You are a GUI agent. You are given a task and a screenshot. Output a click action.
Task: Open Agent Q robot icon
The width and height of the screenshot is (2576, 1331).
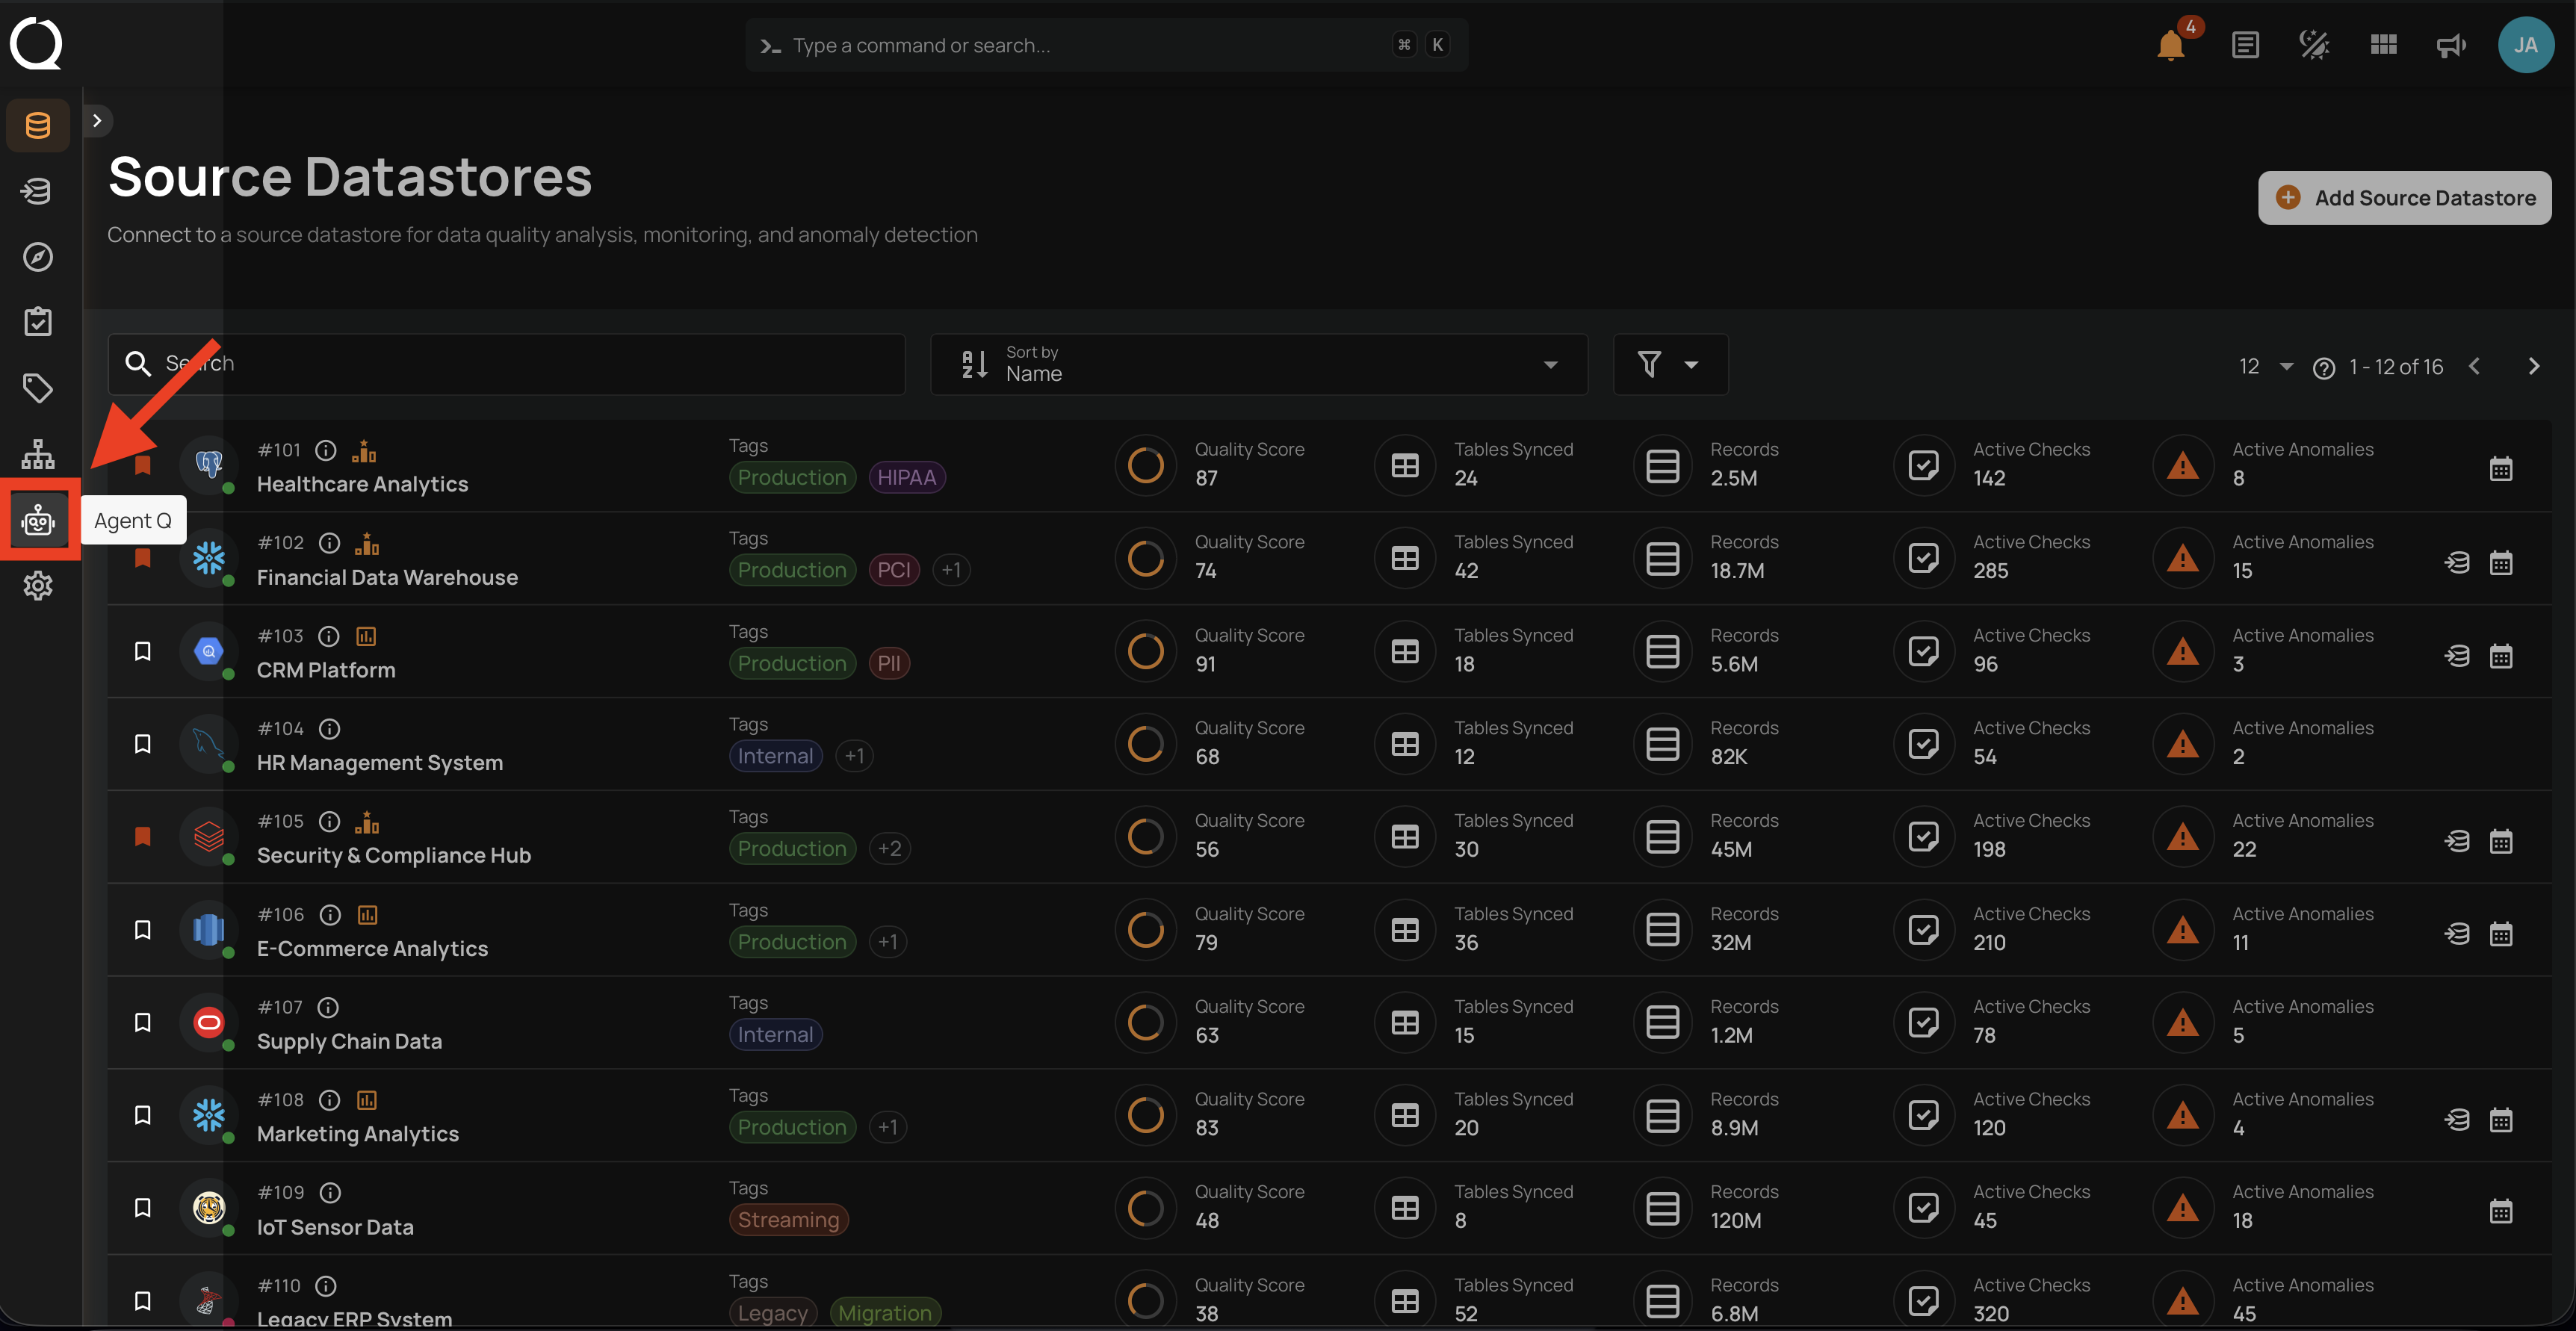[x=38, y=520]
